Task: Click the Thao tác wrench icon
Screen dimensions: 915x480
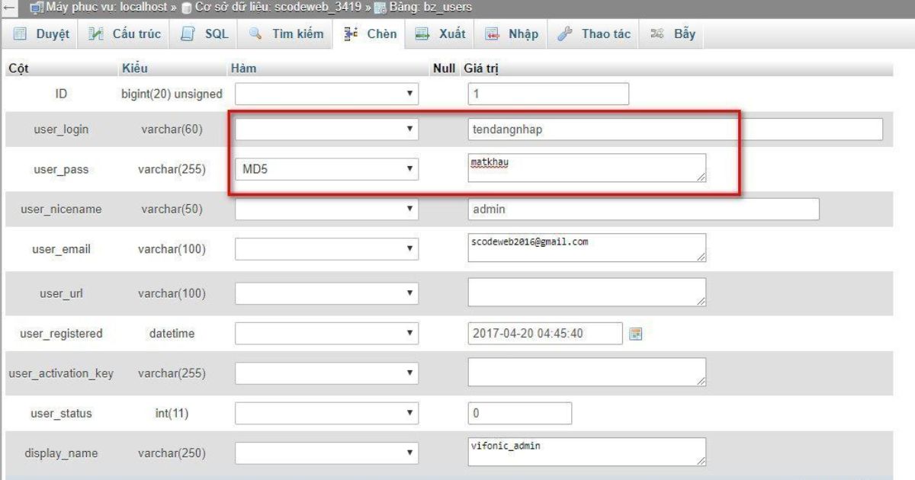Action: click(565, 34)
